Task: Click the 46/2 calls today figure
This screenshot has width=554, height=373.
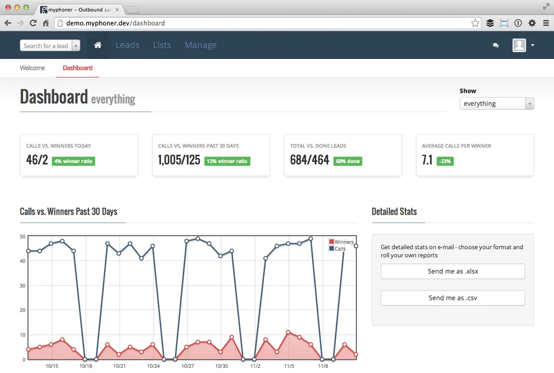Action: coord(37,160)
